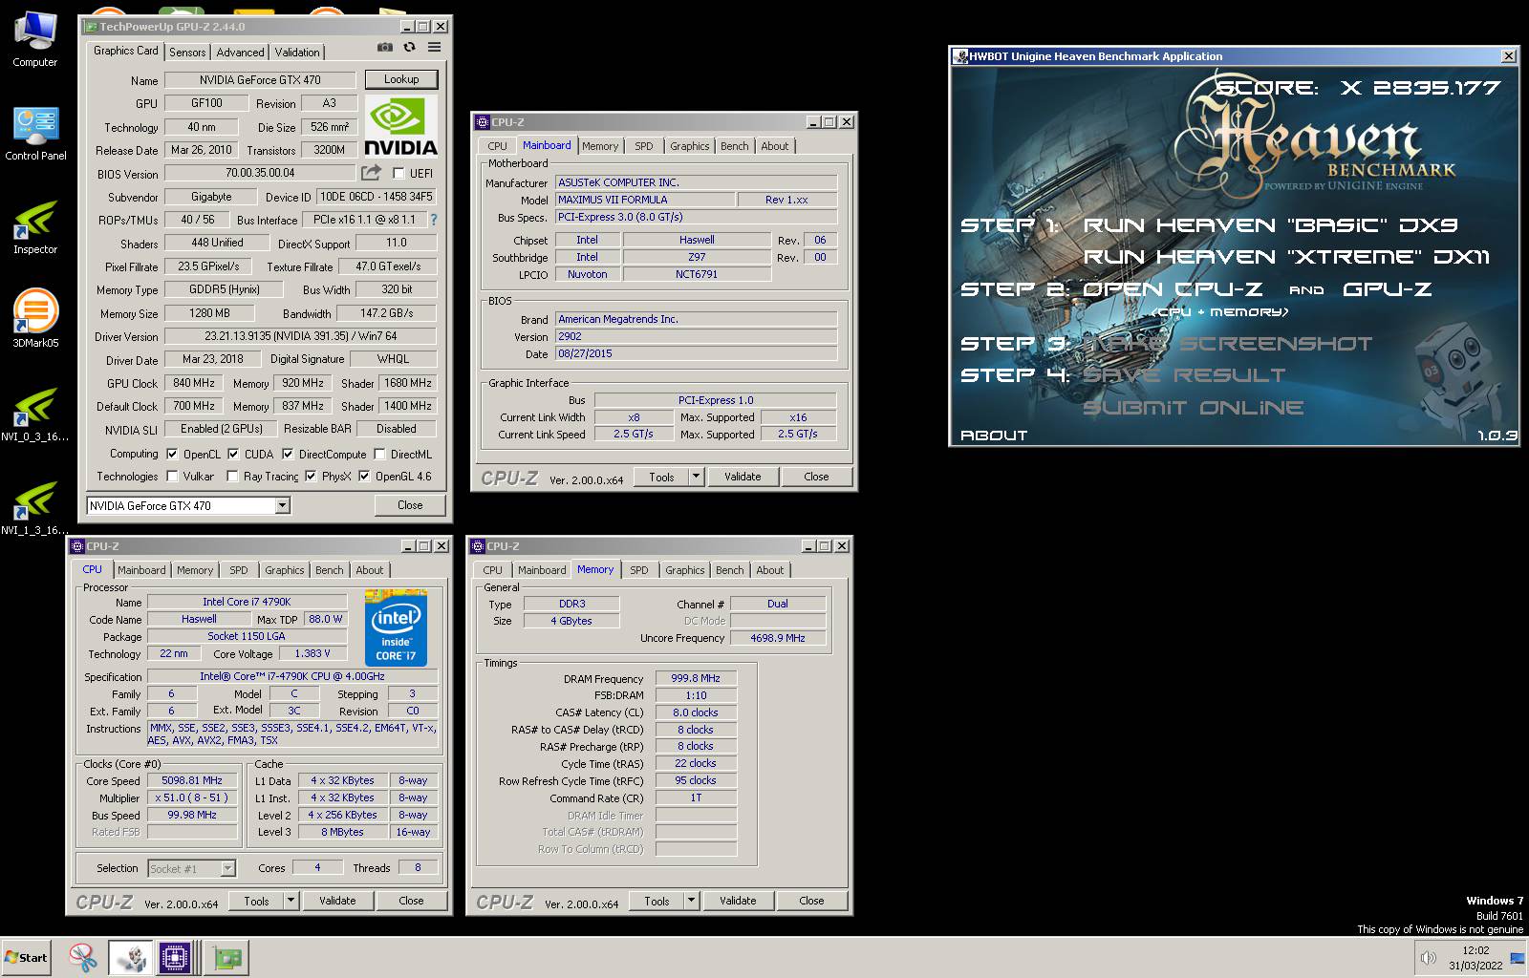The height and width of the screenshot is (978, 1529).
Task: Click Take Screenshot step in Heaven window
Action: [1227, 344]
